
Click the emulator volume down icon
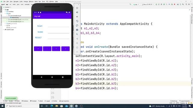[77, 17]
